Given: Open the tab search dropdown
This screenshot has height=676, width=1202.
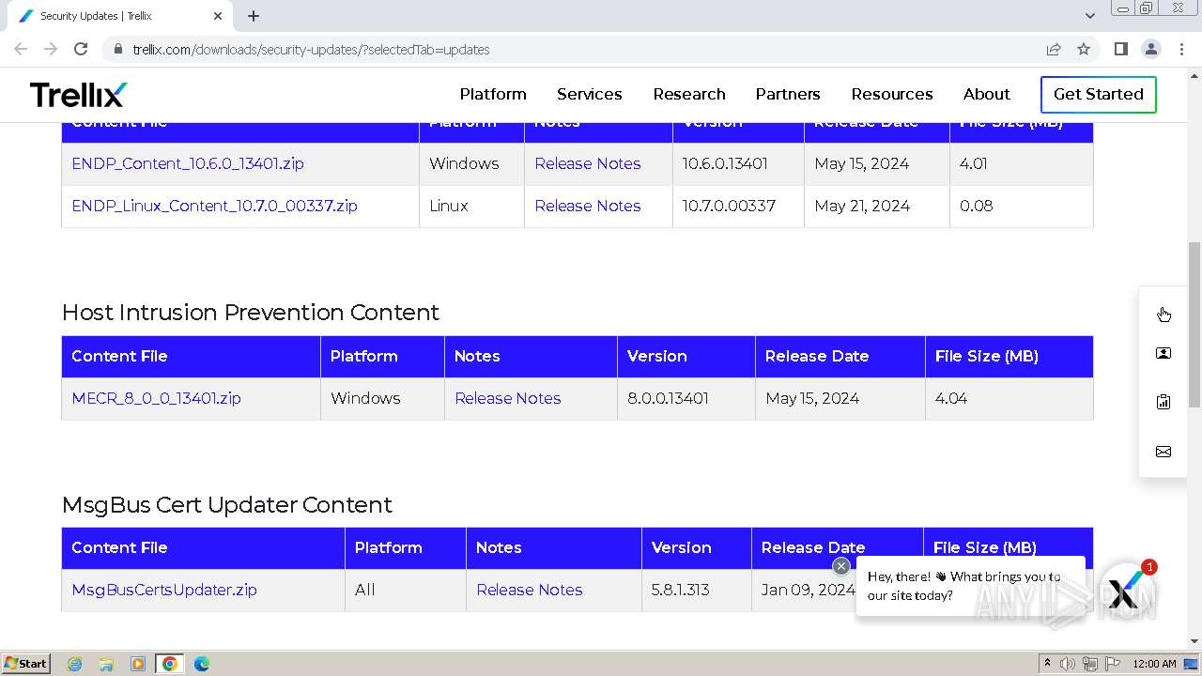Looking at the screenshot, I should point(1089,16).
